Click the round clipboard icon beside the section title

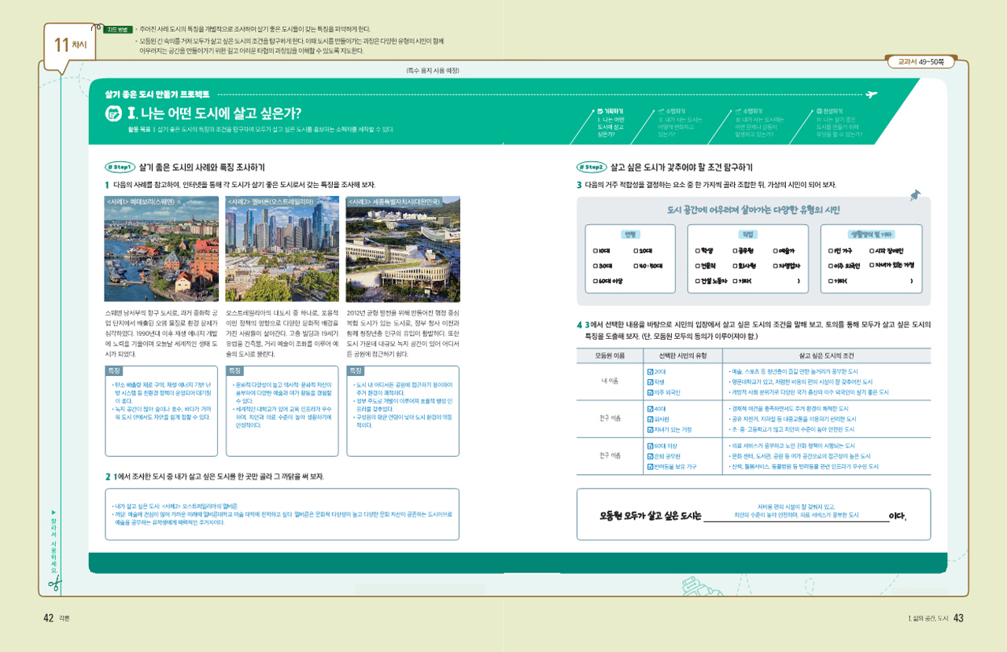pyautogui.click(x=113, y=112)
